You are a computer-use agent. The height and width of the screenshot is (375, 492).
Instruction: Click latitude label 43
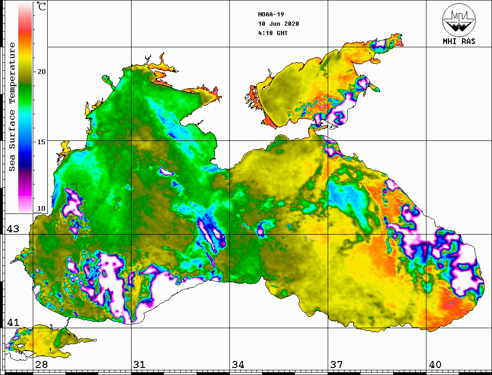pos(13,229)
